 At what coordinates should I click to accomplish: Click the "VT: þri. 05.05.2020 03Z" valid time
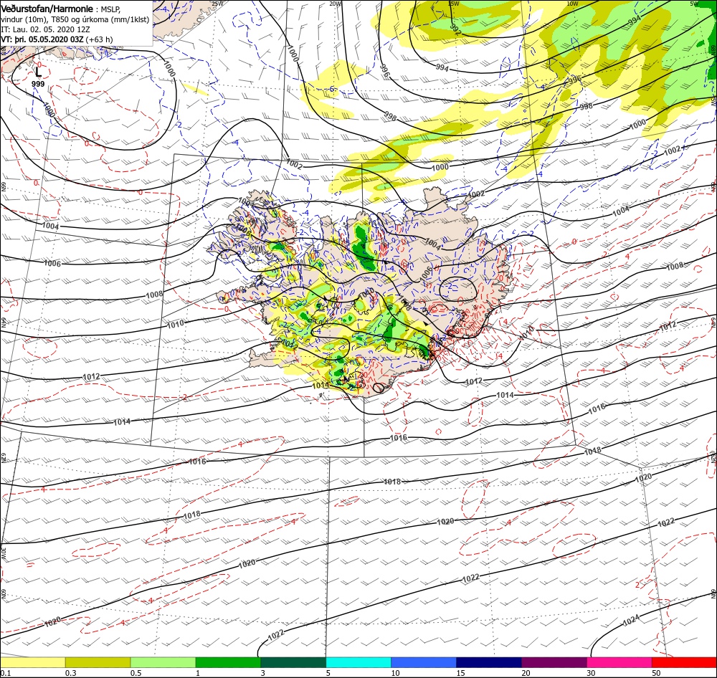[x=42, y=39]
